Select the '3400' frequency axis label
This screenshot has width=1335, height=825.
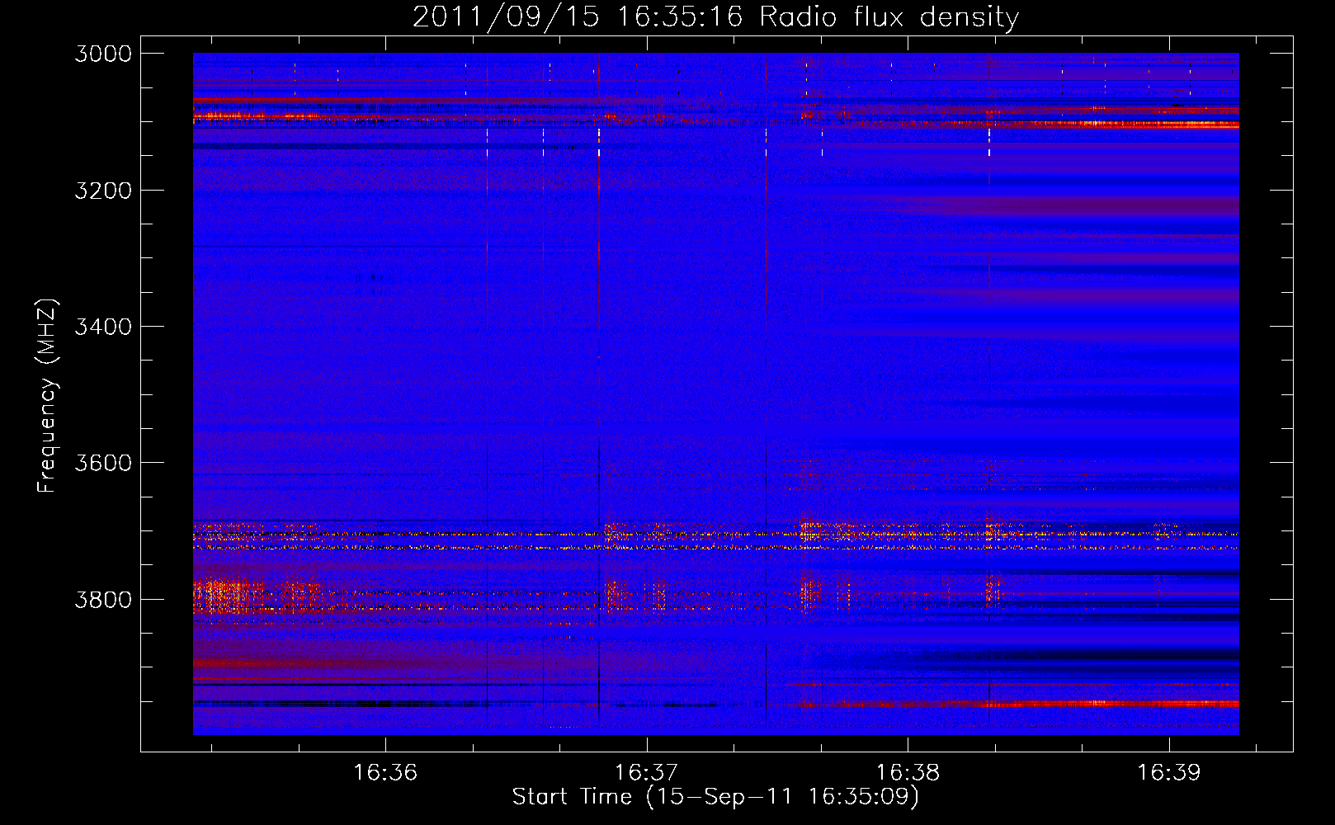click(103, 327)
